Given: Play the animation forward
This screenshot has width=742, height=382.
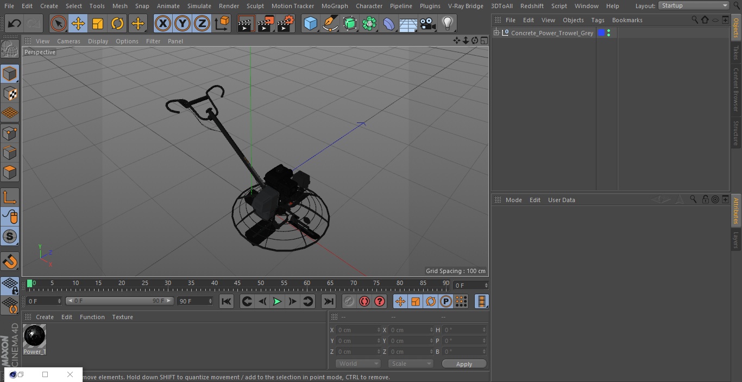Looking at the screenshot, I should pos(277,301).
